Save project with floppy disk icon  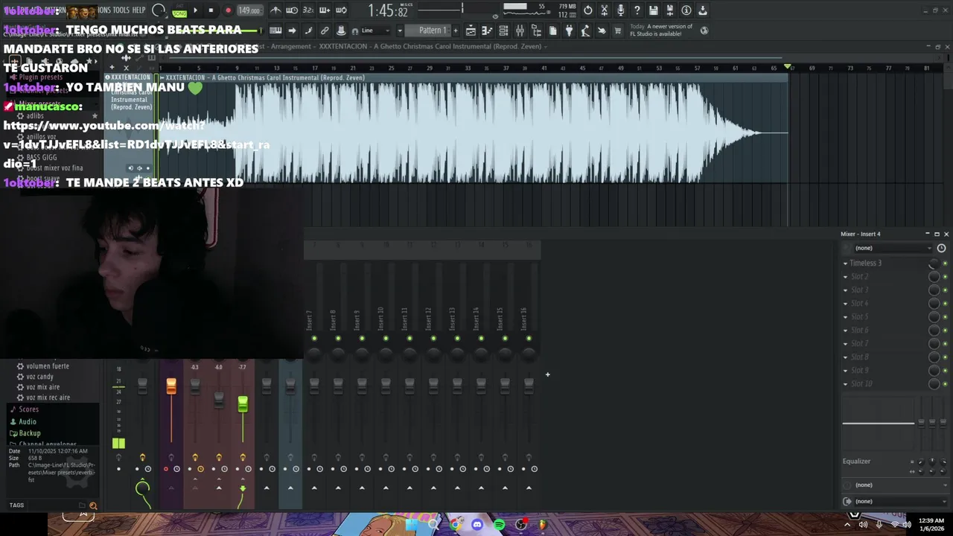654,10
